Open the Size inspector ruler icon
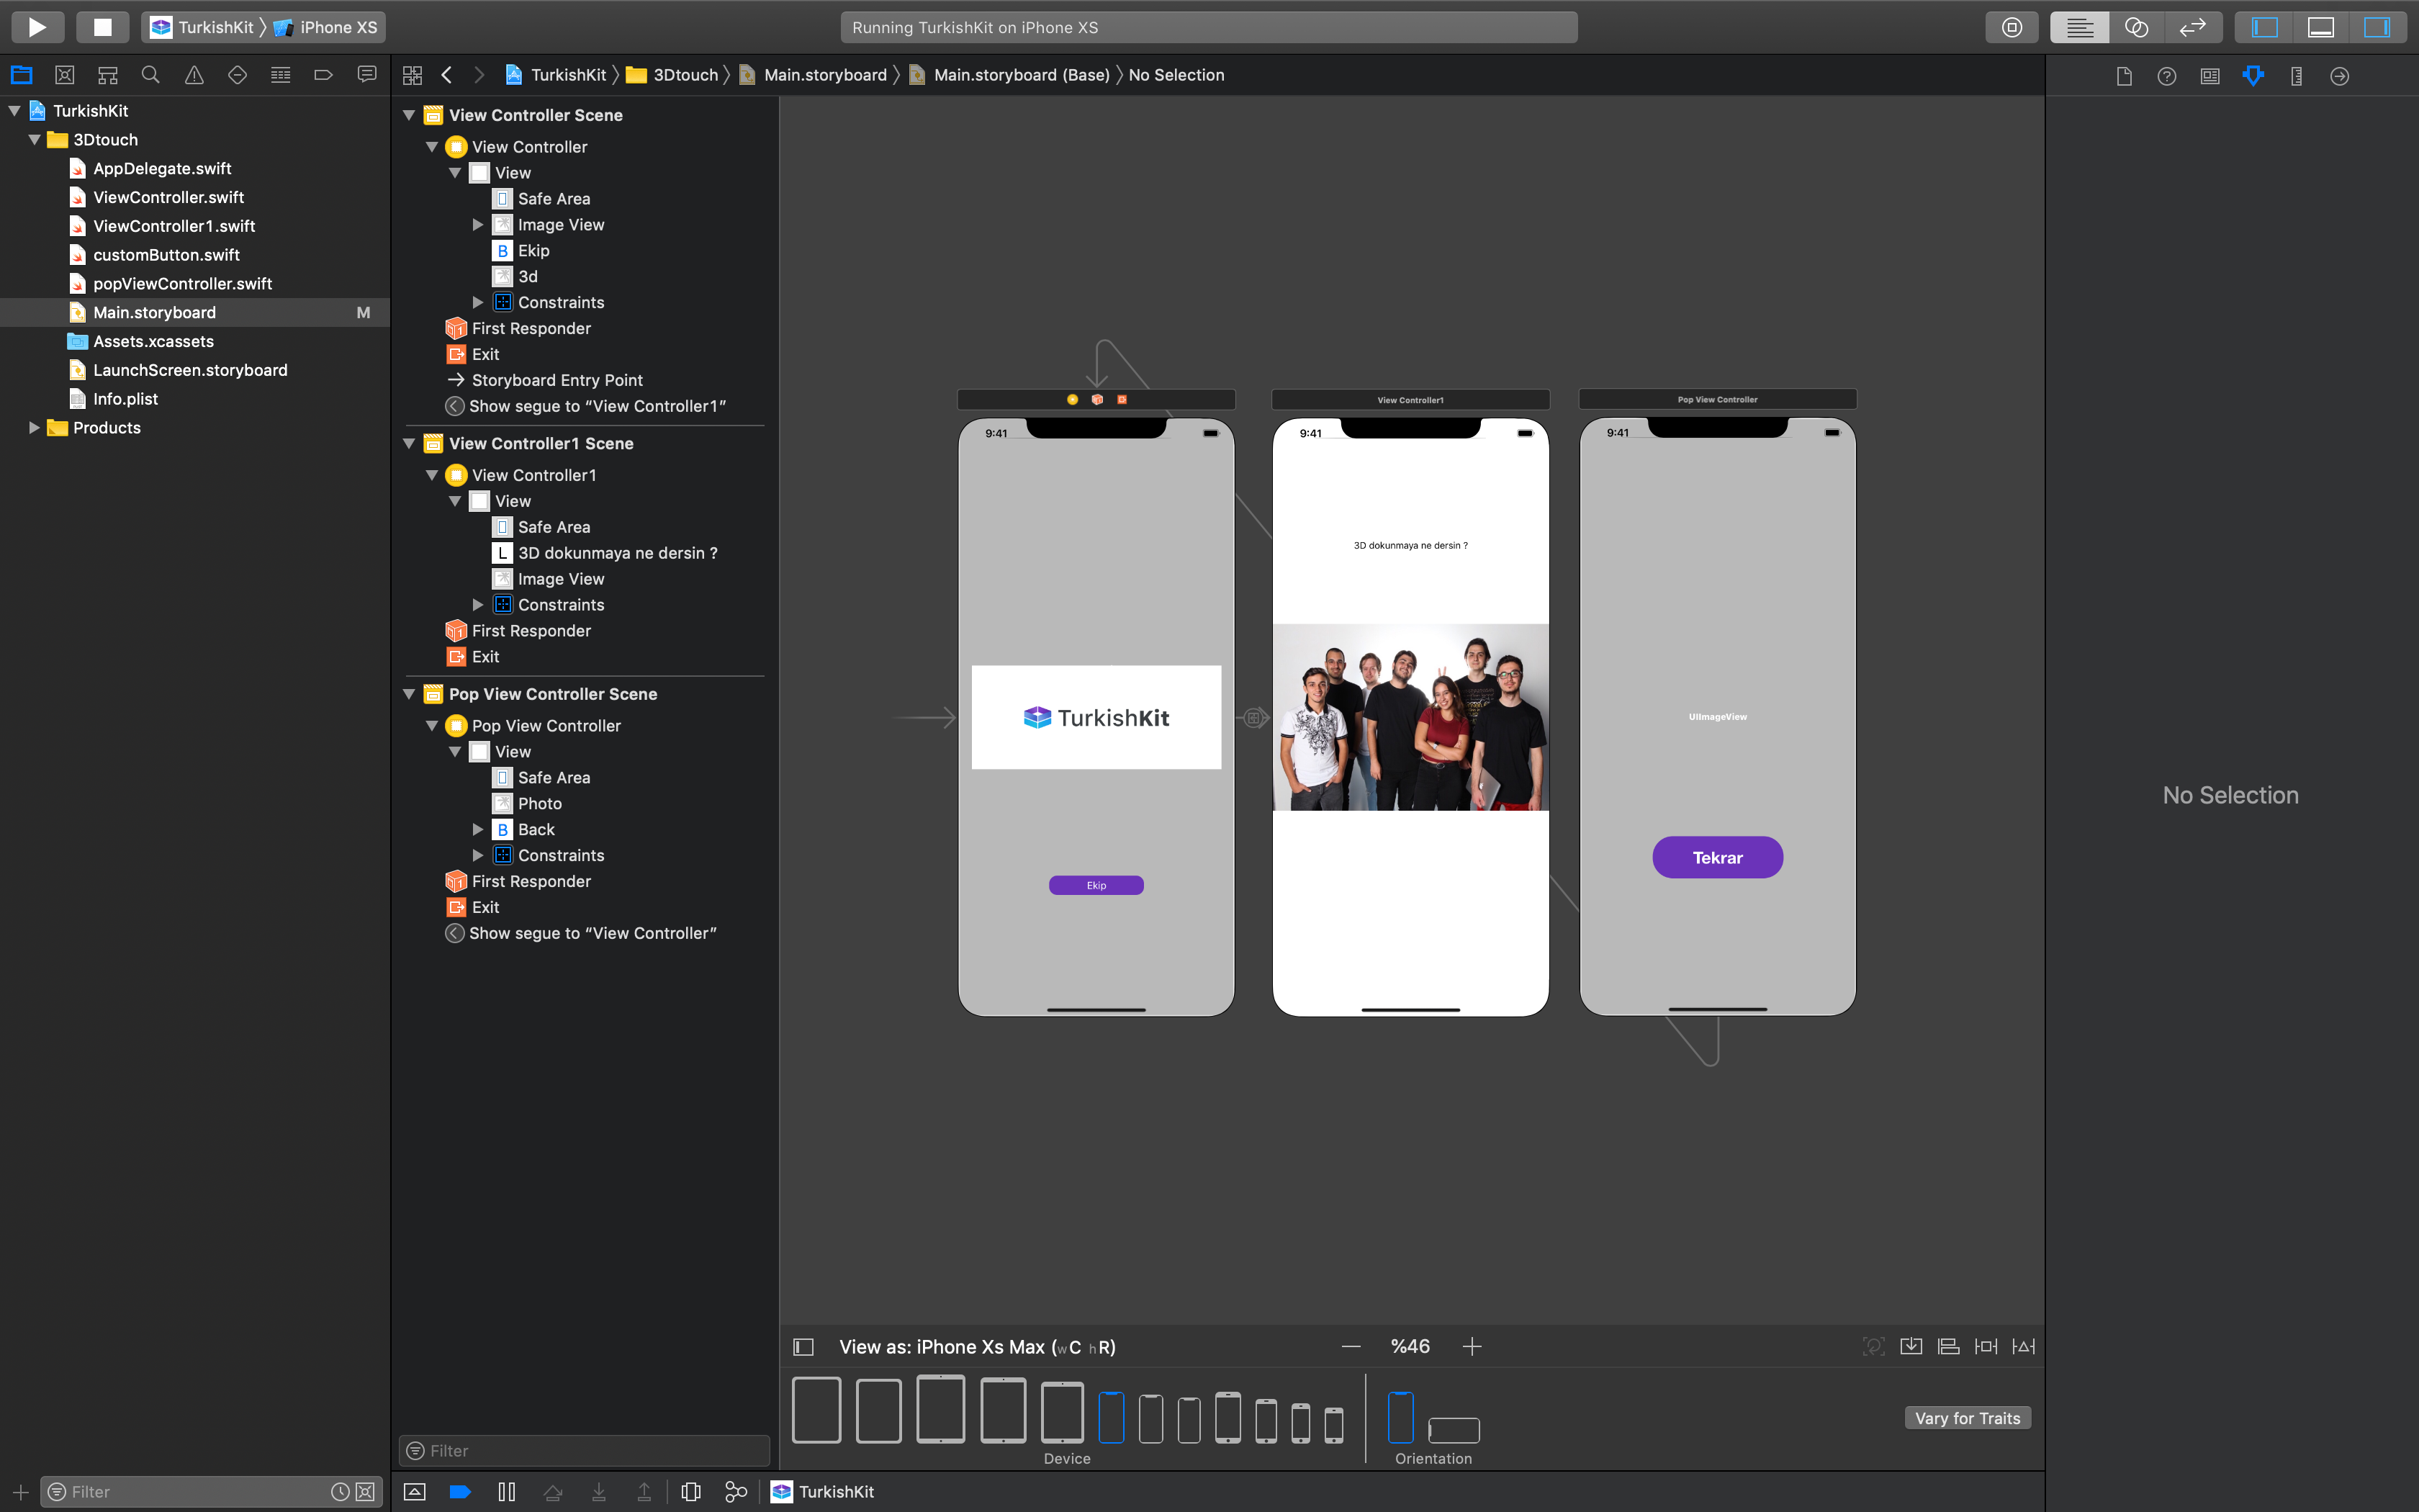This screenshot has height=1512, width=2419. [2296, 76]
